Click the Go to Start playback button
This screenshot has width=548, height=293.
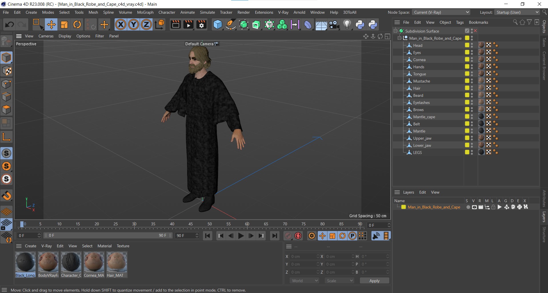208,236
